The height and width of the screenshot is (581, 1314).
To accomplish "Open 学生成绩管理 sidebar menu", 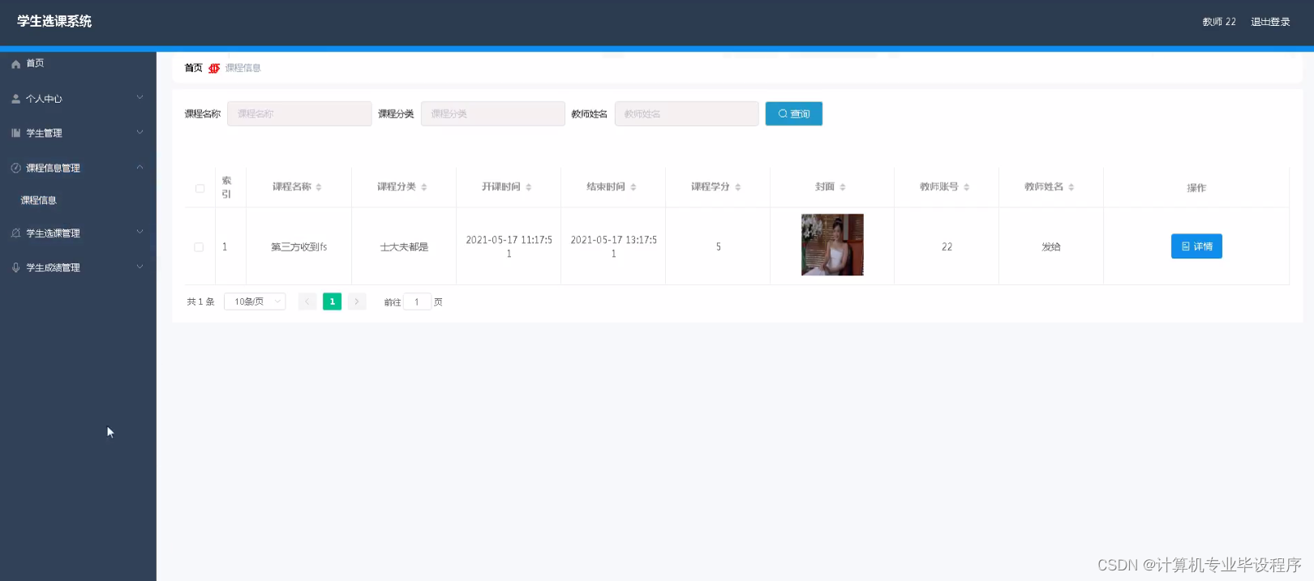I will pyautogui.click(x=78, y=267).
